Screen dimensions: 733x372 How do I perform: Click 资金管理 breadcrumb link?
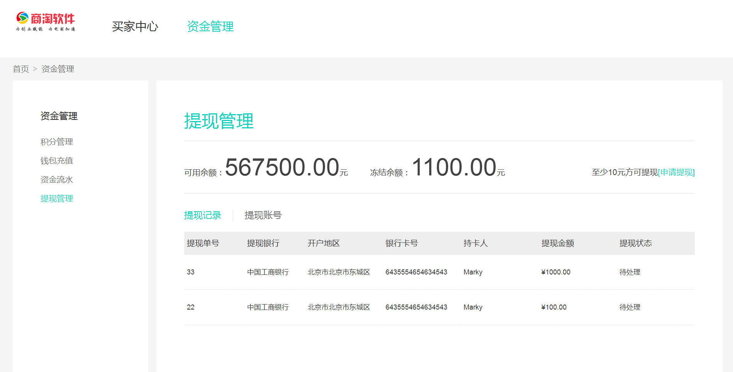[x=58, y=69]
